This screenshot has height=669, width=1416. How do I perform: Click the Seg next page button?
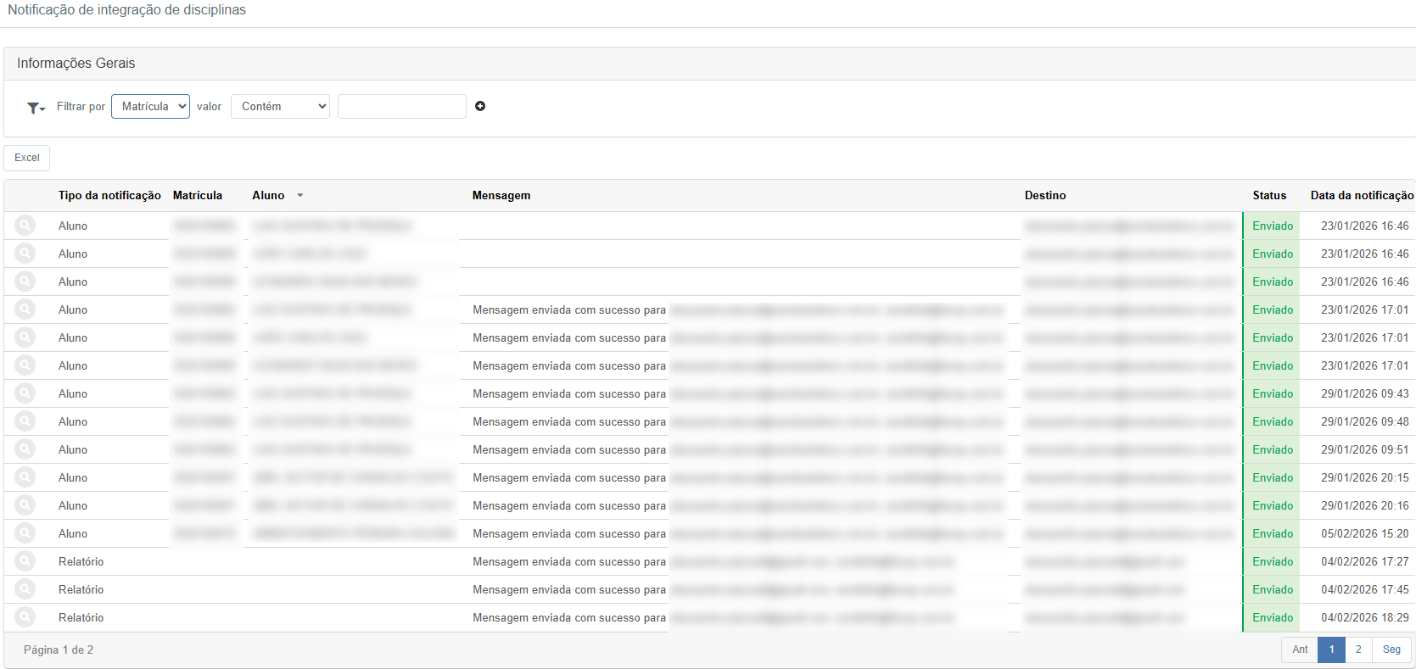(x=1391, y=649)
